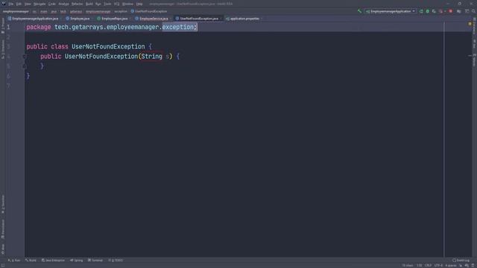
Task: Open the Code menu
Action: pos(52,4)
